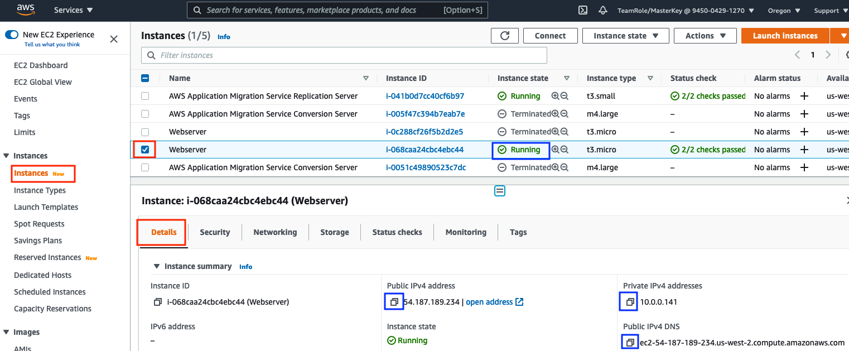Go to previous page of instances
The width and height of the screenshot is (849, 351).
click(797, 55)
